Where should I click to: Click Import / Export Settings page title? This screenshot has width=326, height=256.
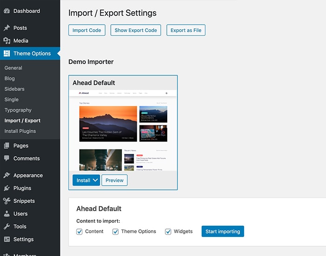point(112,13)
